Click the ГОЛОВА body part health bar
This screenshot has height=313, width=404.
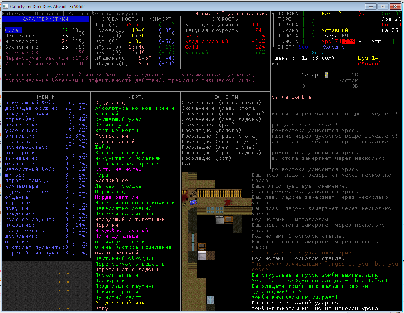point(306,14)
